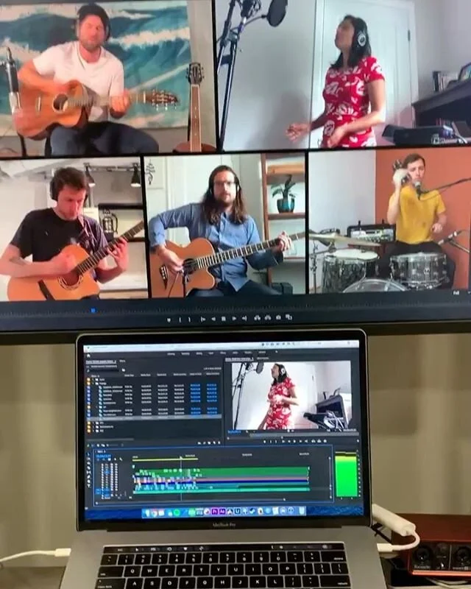Switch to the Color workspace tab

pyautogui.click(x=211, y=353)
